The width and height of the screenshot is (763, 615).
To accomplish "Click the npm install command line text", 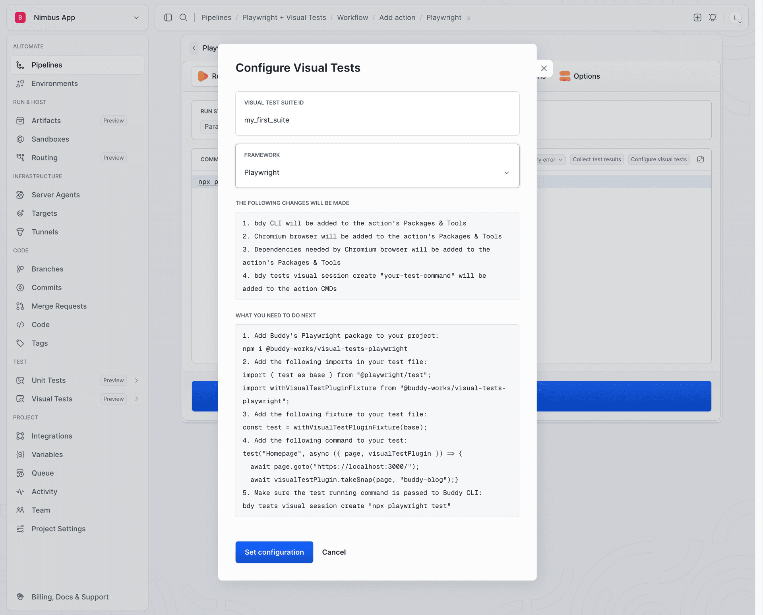I will (325, 349).
